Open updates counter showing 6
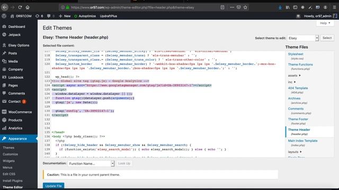This screenshot has width=339, height=190. pyautogui.click(x=39, y=16)
